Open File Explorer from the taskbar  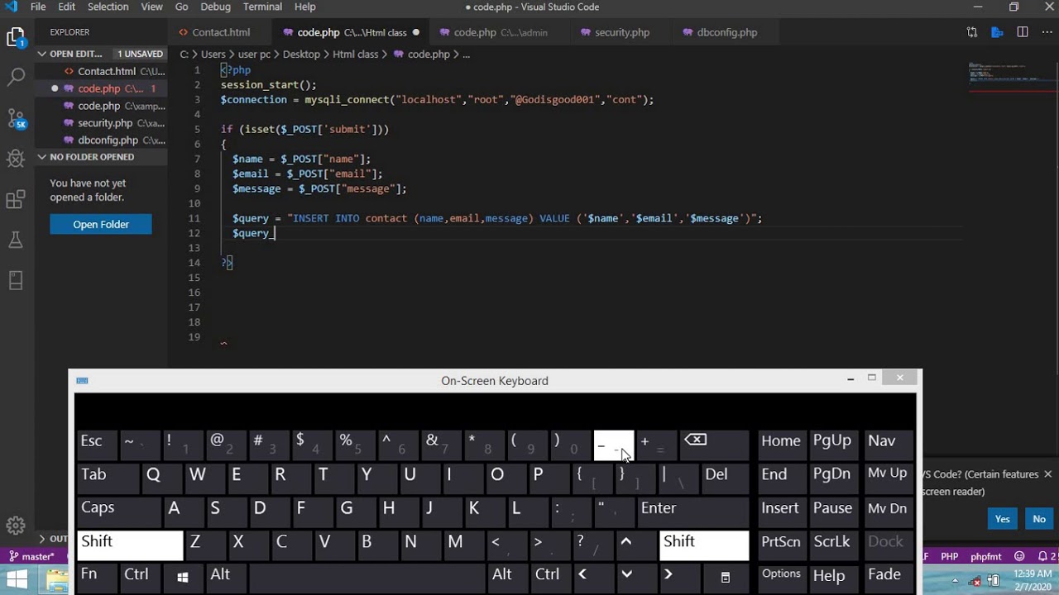tap(57, 580)
